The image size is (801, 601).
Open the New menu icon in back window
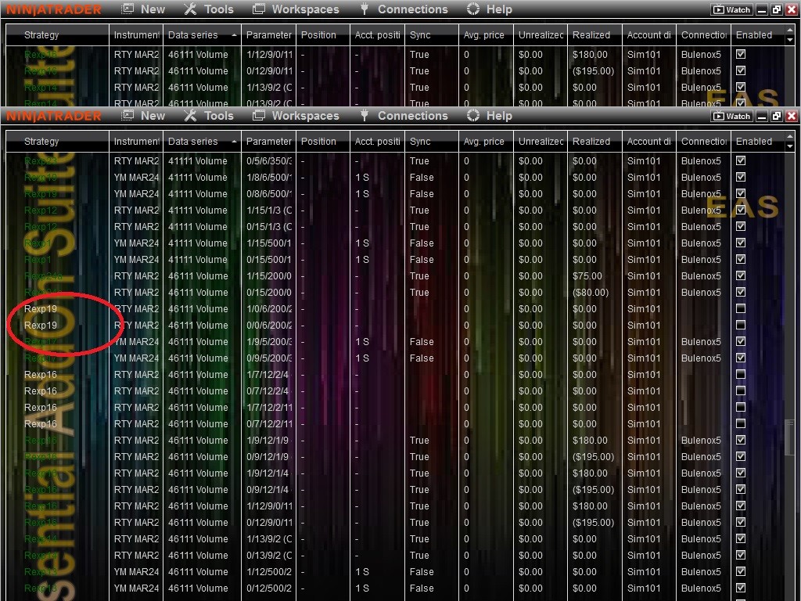[x=128, y=9]
